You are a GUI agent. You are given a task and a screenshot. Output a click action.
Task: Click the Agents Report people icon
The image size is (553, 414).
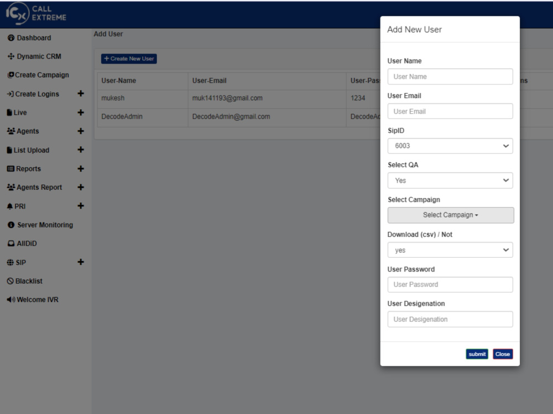[x=11, y=187]
